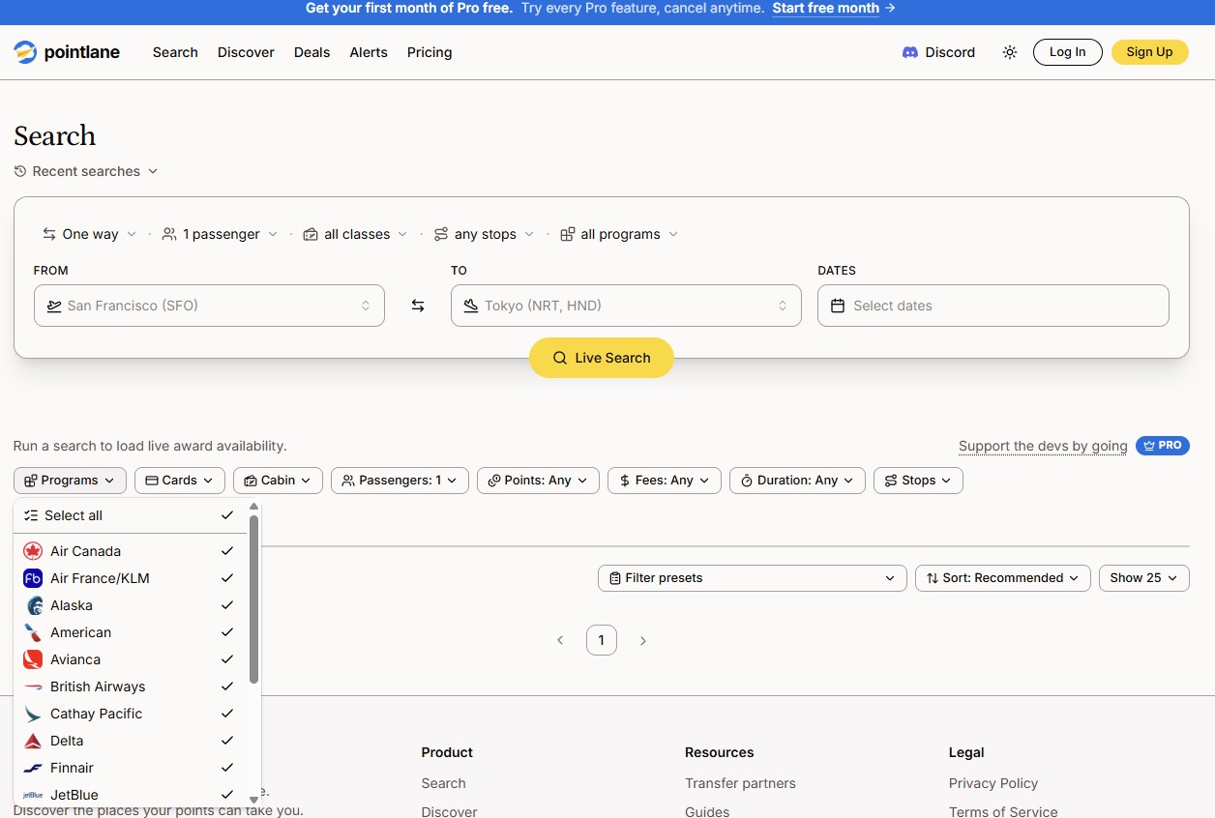Click the Log In button
The height and width of the screenshot is (818, 1215).
tap(1068, 52)
